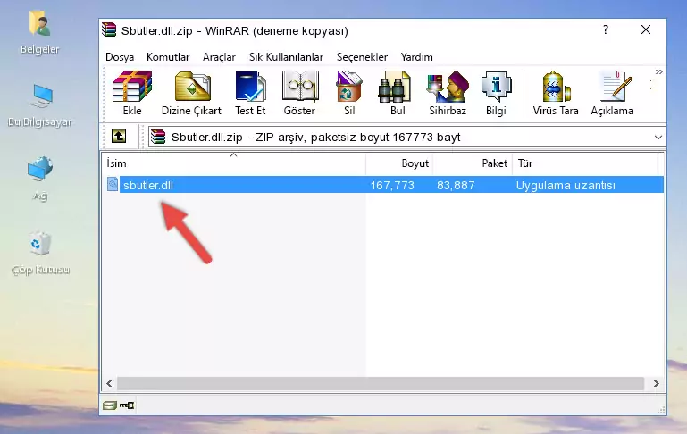The image size is (687, 434).
Task: Expand hidden toolbar buttons chevron
Action: pyautogui.click(x=658, y=71)
